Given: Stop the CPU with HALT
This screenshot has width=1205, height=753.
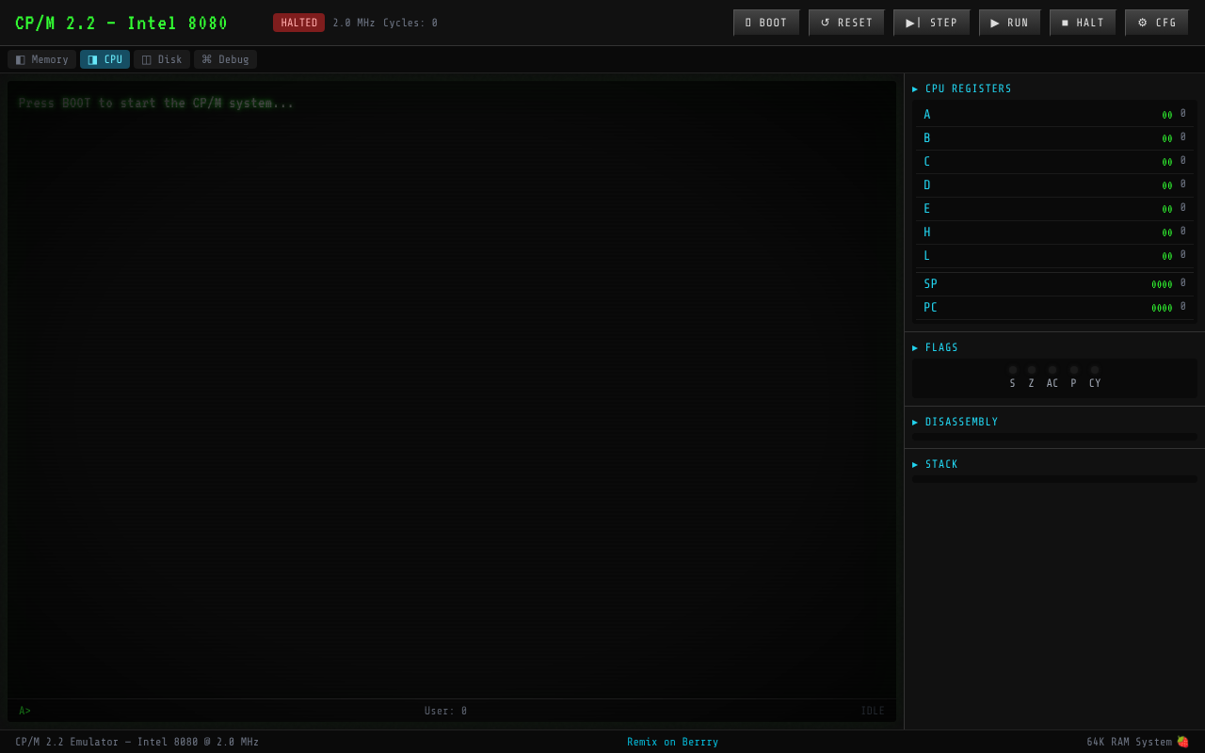Looking at the screenshot, I should point(1083,23).
